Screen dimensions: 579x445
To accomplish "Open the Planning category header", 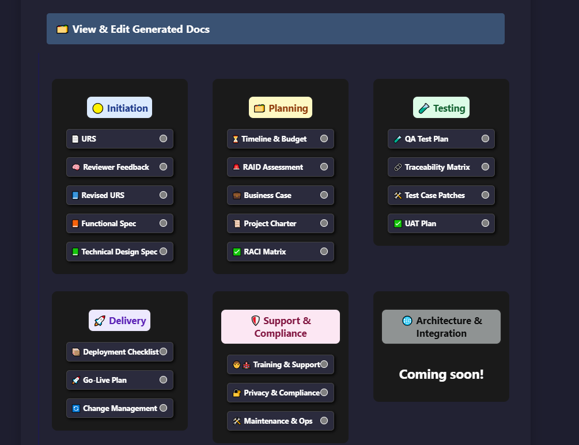I will click(281, 107).
